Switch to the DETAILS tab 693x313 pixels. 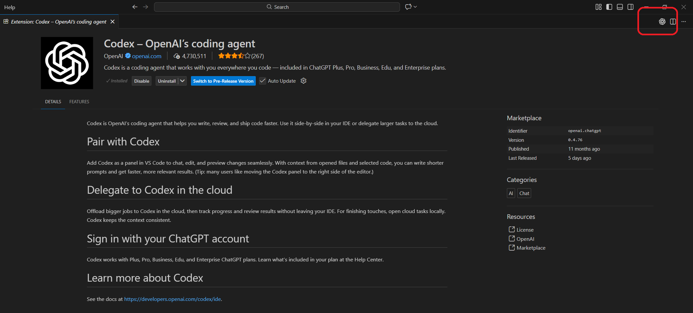(53, 102)
